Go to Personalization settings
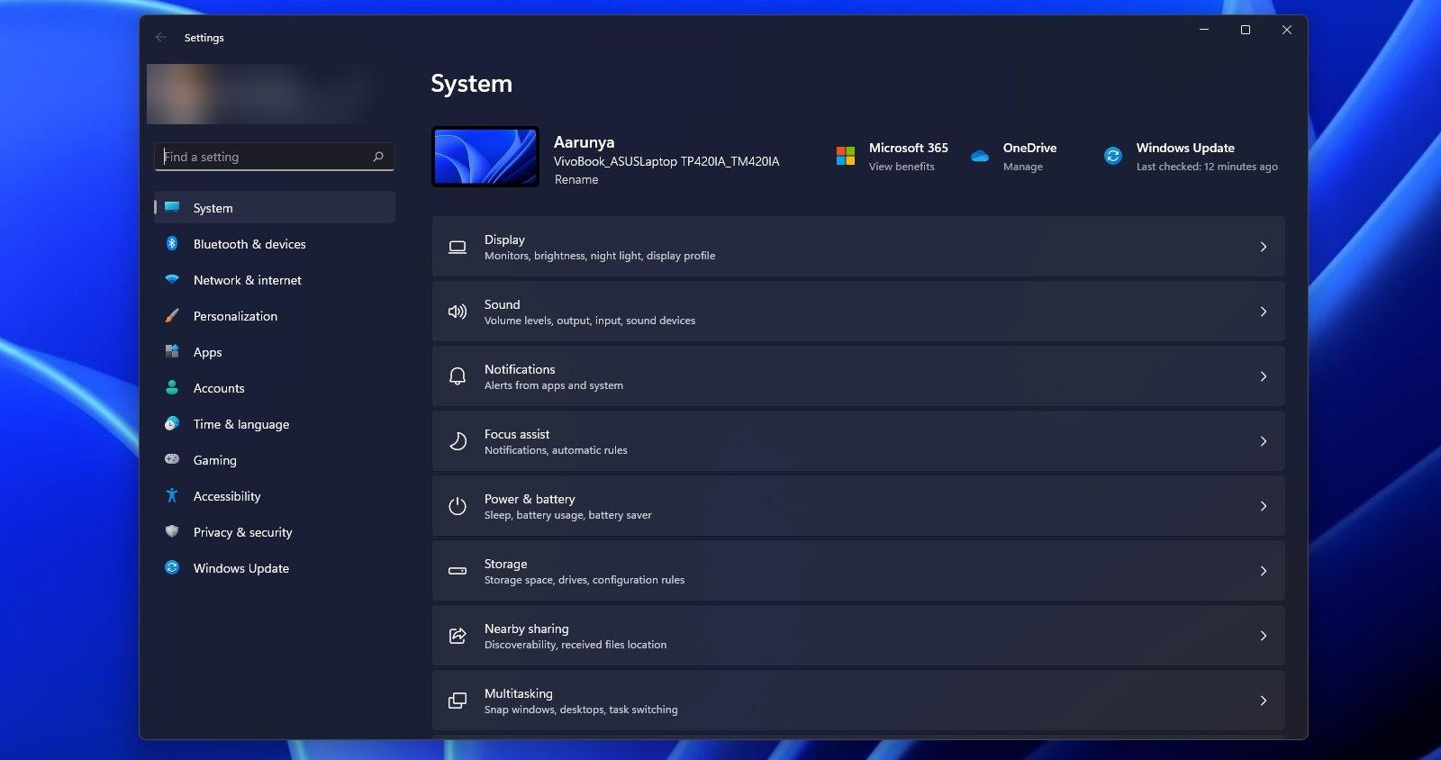The height and width of the screenshot is (760, 1441). coord(275,316)
